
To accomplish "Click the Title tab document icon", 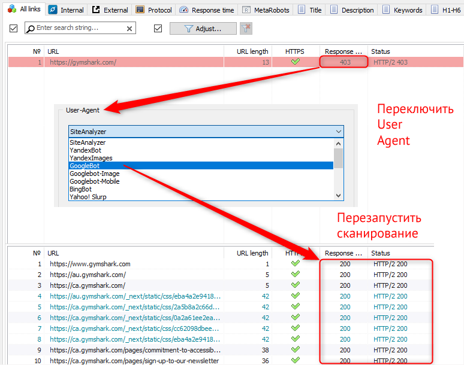I will point(302,10).
